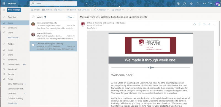This screenshot has width=221, height=107.
Task: Expand recipient details next to Dave Taylor
Action: (96, 28)
